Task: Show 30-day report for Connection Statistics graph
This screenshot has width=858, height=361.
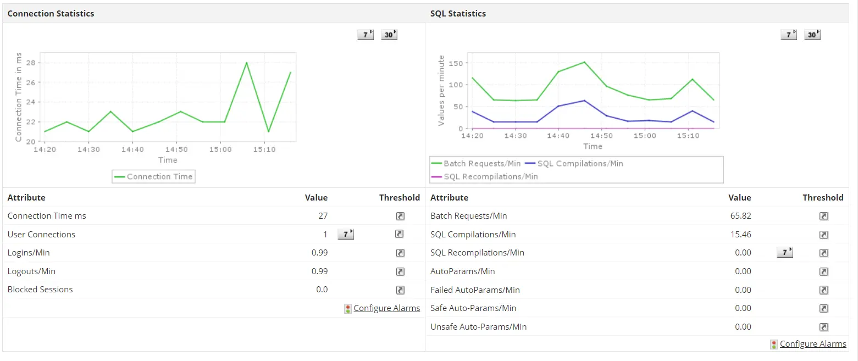Action: (x=389, y=35)
